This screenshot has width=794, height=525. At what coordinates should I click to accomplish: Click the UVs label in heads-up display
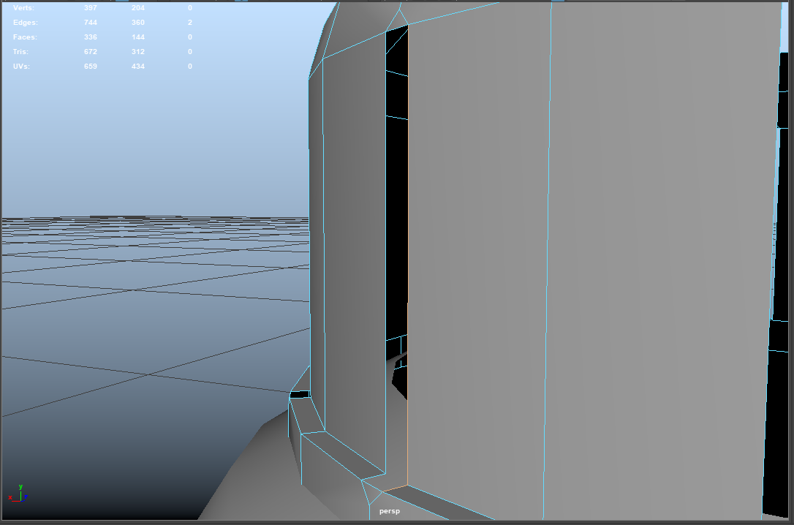(x=22, y=67)
